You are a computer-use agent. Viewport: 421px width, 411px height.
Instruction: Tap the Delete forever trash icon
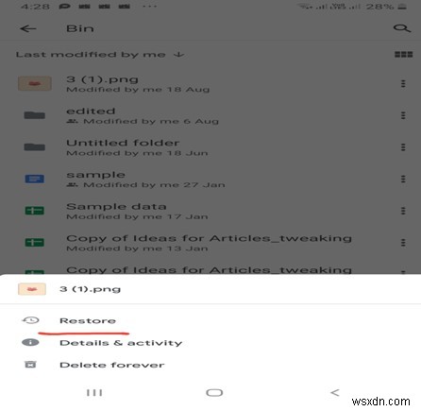[x=30, y=365]
